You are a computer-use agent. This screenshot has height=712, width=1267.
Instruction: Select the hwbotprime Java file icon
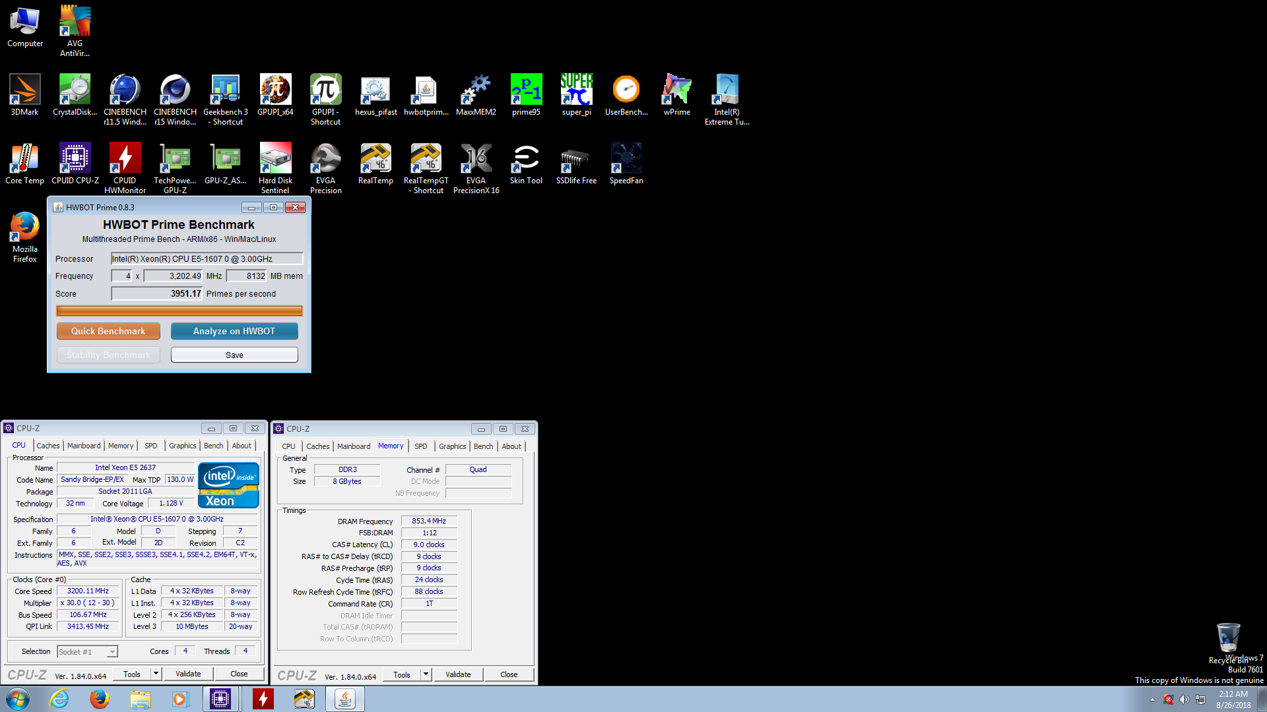(426, 96)
